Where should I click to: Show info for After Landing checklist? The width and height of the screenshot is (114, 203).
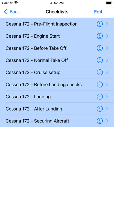100,109
